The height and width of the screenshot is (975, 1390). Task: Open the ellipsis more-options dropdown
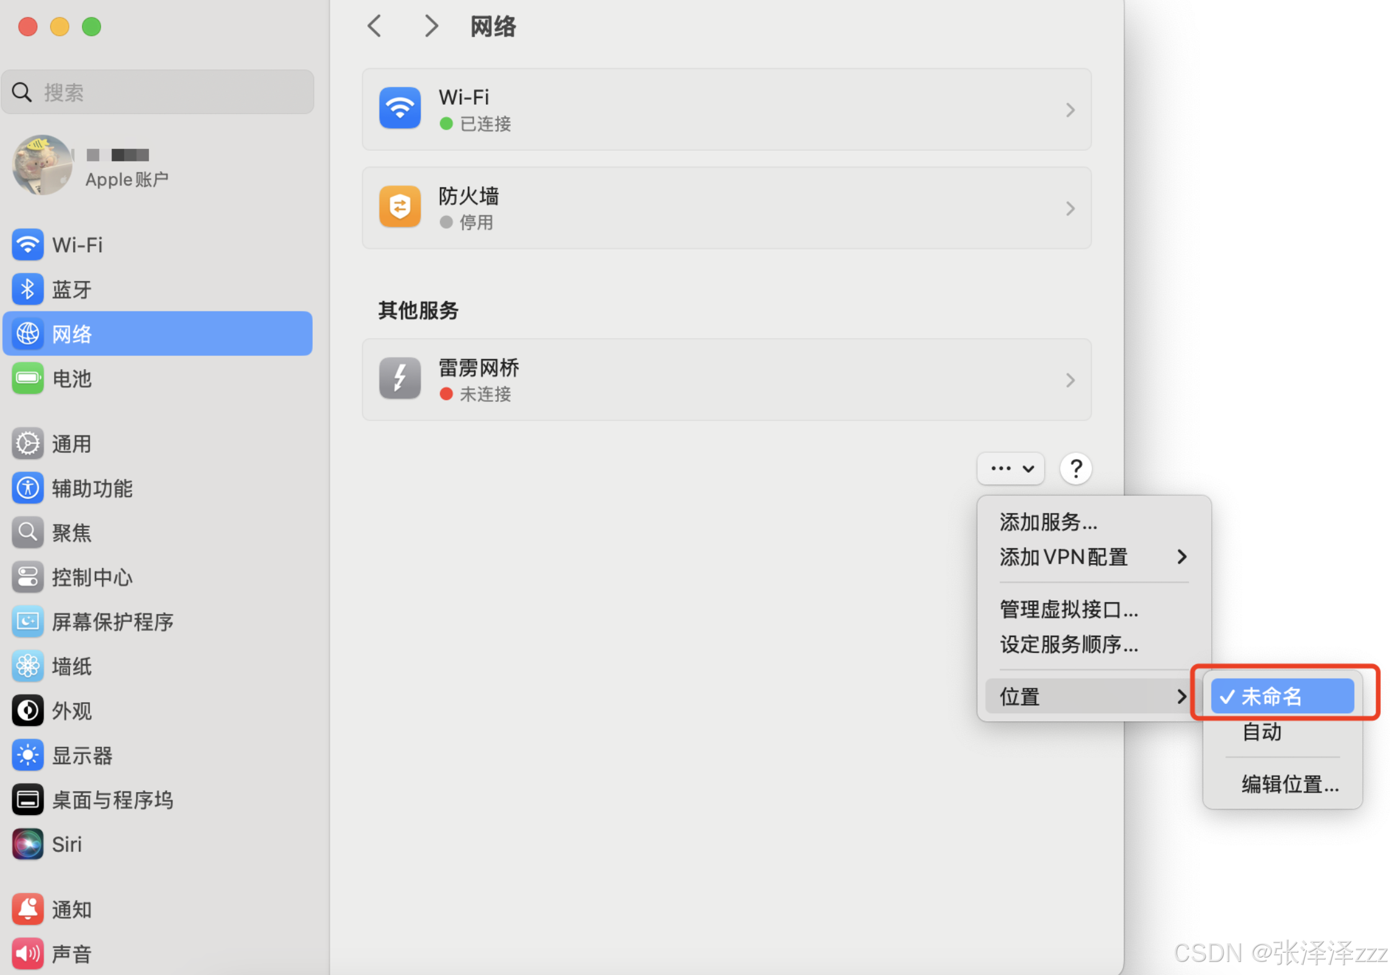tap(1010, 469)
